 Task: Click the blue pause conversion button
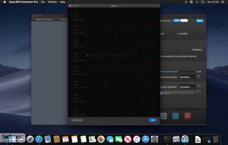(175, 116)
